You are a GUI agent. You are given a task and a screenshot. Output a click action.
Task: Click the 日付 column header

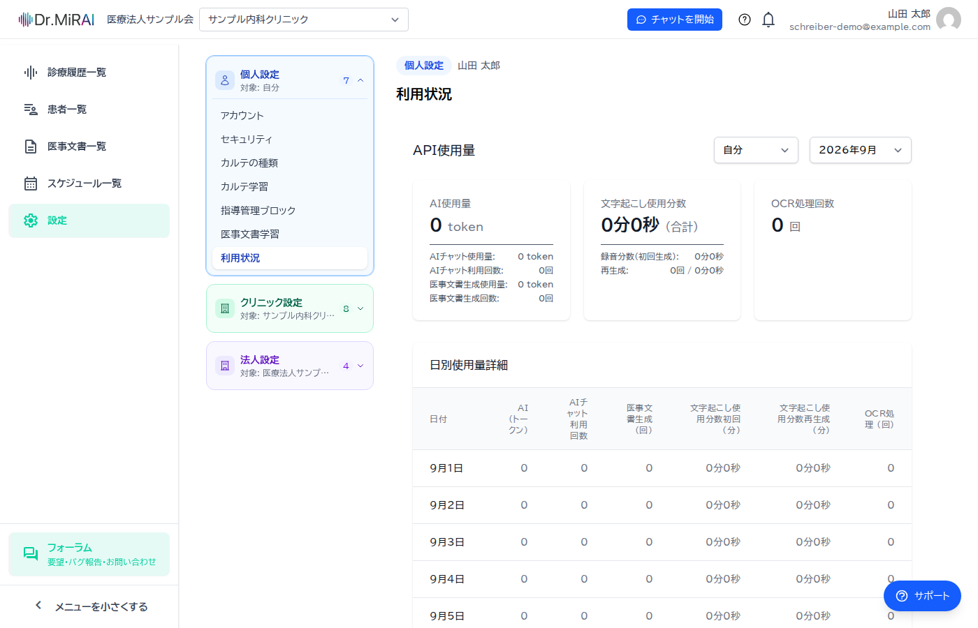(x=438, y=419)
